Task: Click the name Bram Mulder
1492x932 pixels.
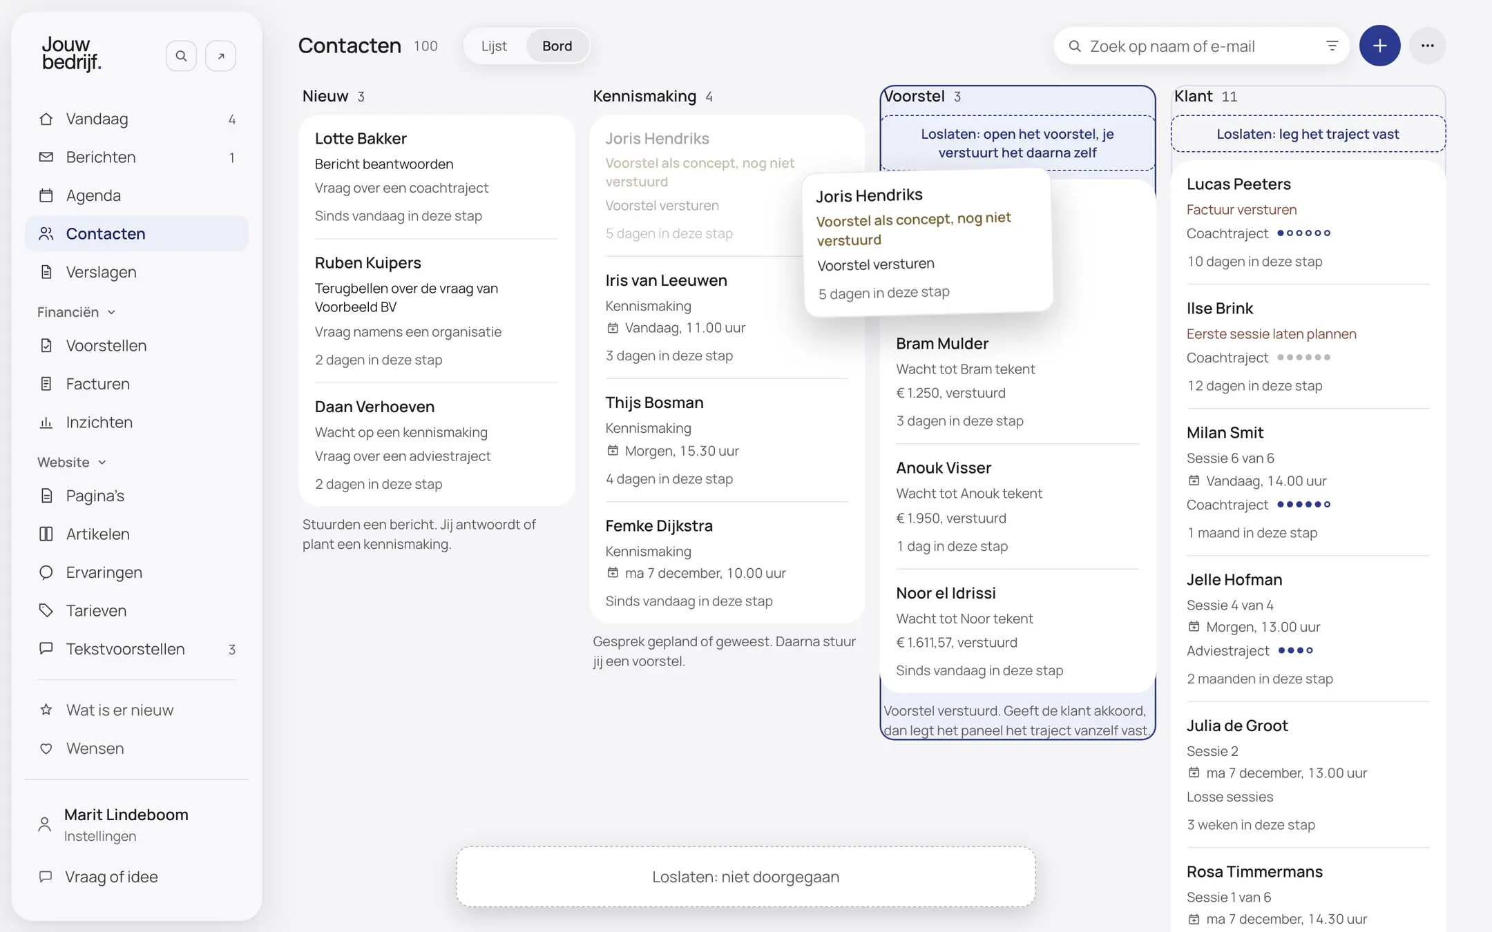Action: (x=942, y=343)
